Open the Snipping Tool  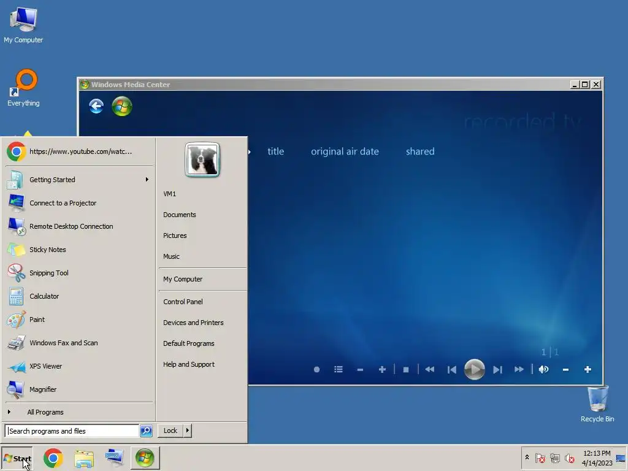(x=79, y=273)
